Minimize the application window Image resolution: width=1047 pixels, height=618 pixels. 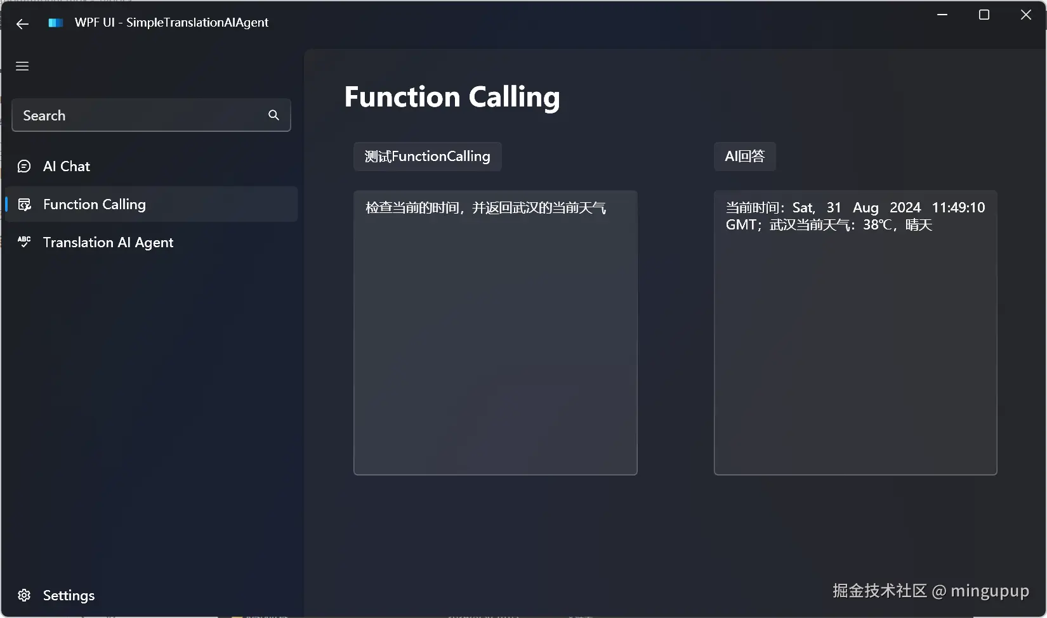tap(942, 15)
